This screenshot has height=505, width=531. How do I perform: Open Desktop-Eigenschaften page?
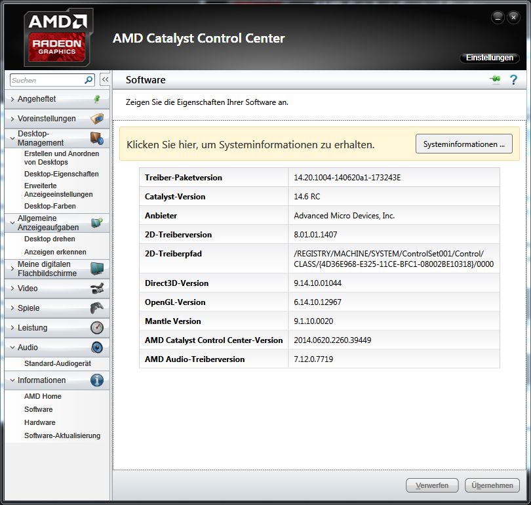tap(62, 174)
